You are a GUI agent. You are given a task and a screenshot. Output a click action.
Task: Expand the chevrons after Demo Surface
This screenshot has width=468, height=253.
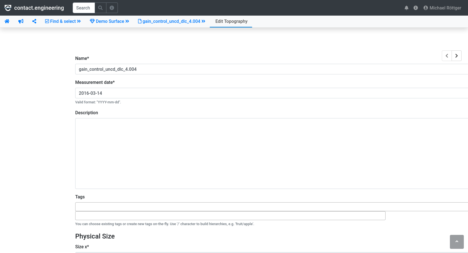(x=127, y=21)
